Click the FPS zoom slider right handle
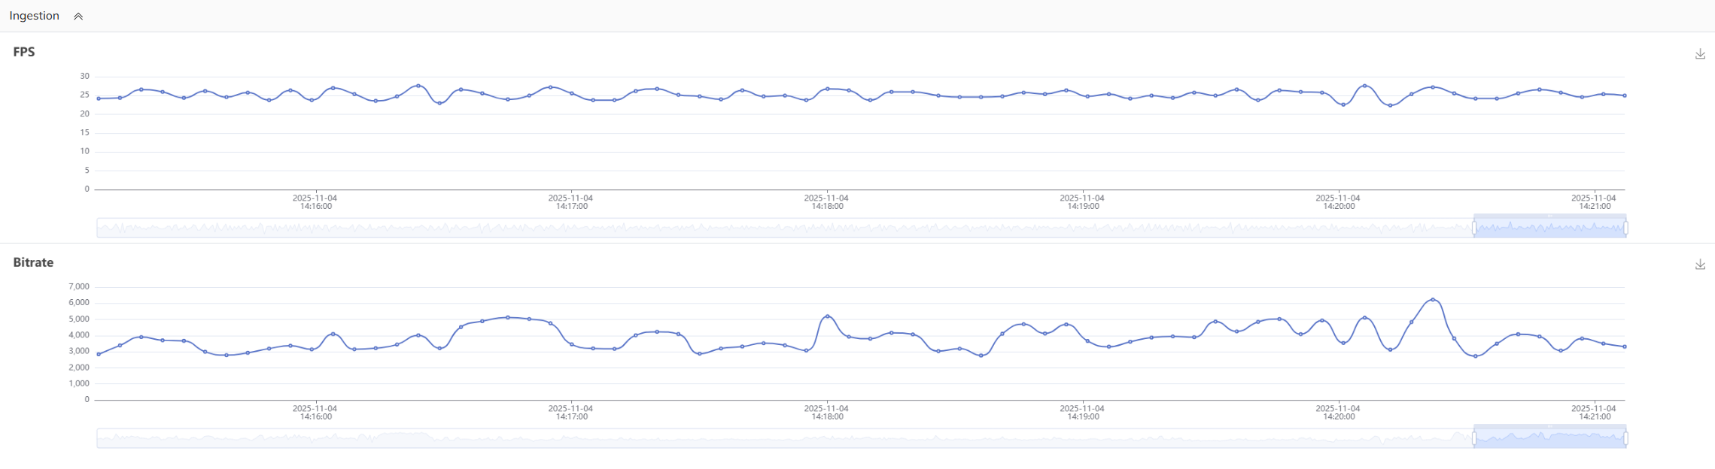Viewport: 1715px width, 469px height. coord(1626,228)
